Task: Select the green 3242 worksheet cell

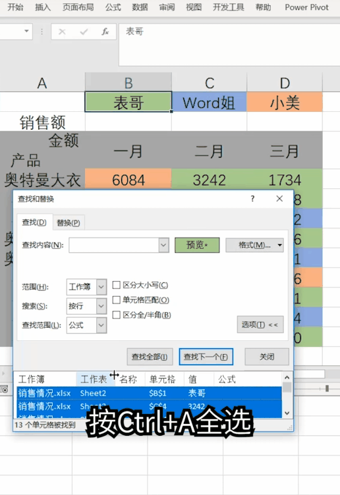Action: tap(209, 180)
